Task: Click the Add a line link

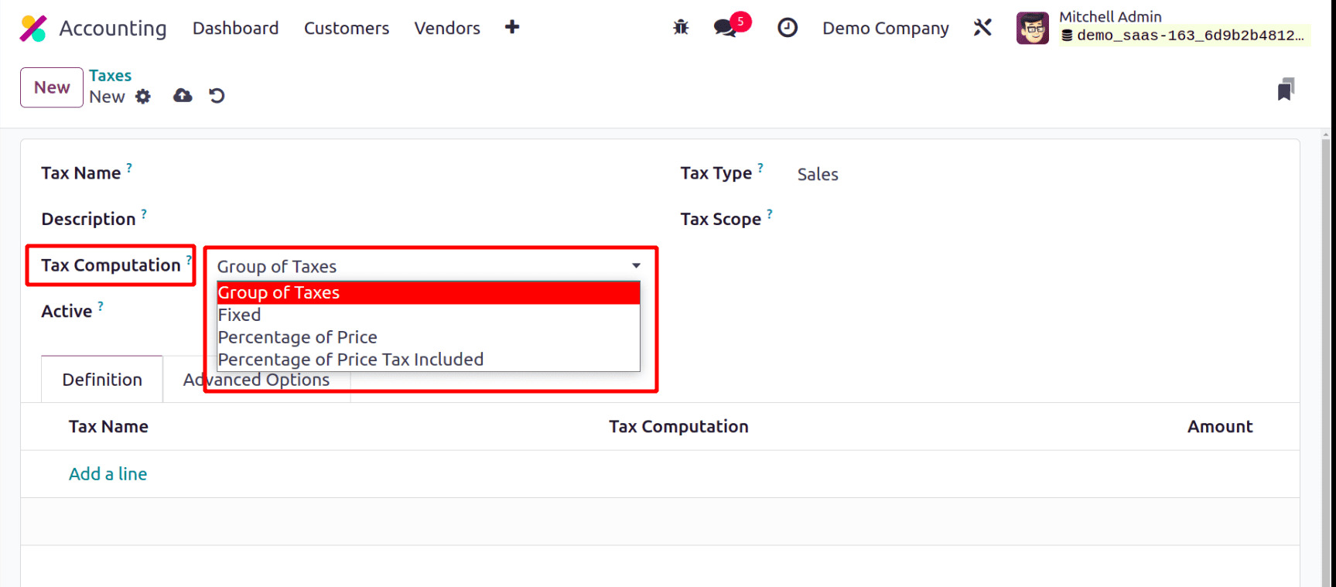Action: (x=108, y=474)
